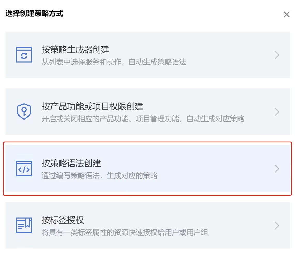Pick the 按标签授权 title
This screenshot has width=295, height=256.
point(63,220)
